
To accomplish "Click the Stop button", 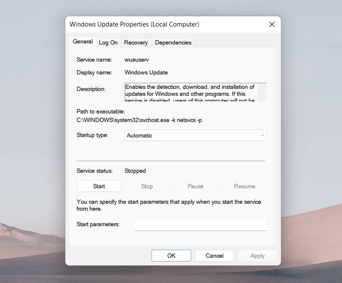I will click(147, 186).
